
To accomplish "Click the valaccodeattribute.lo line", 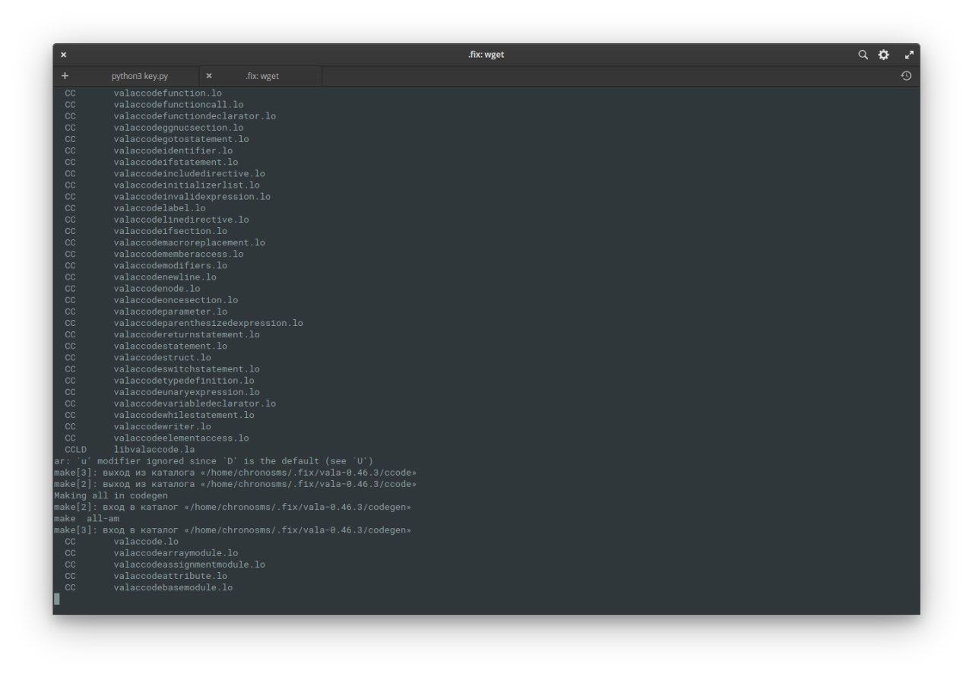I will [x=146, y=576].
